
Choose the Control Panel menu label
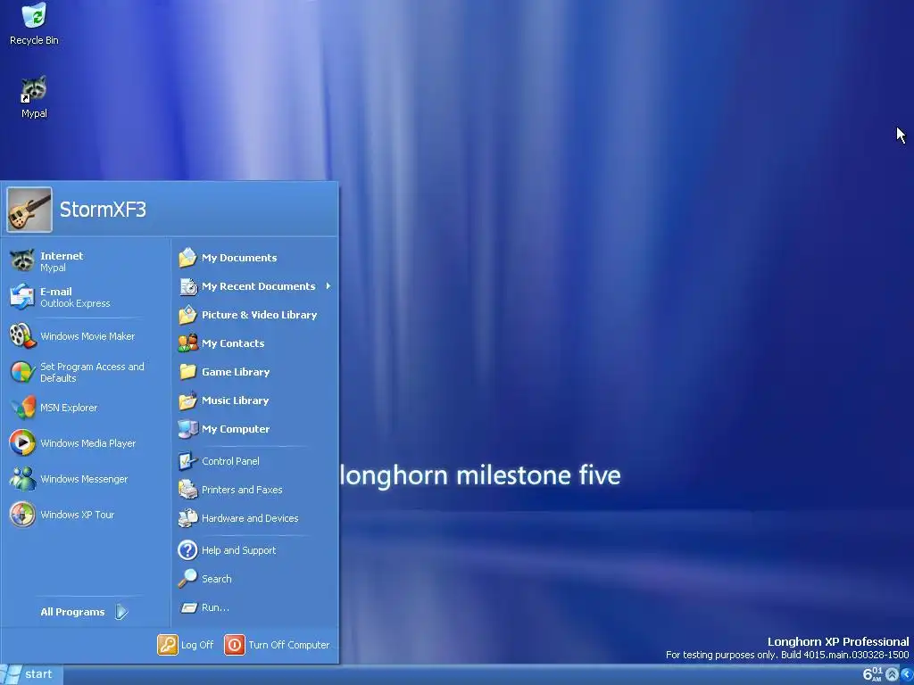click(x=230, y=461)
